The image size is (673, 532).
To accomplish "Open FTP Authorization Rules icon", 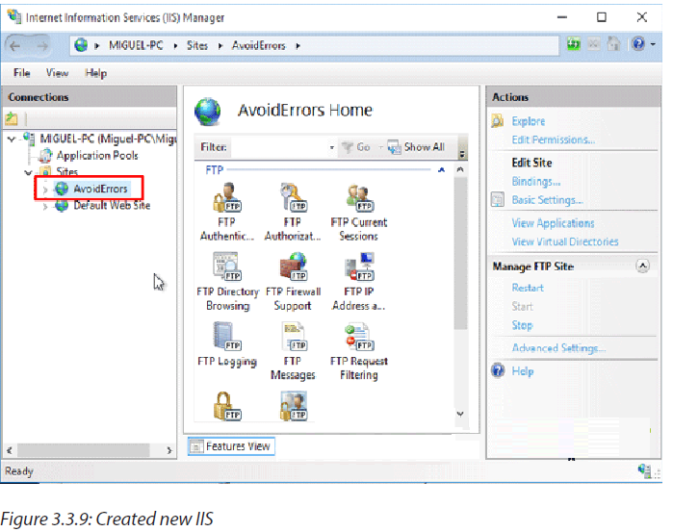I will (x=293, y=212).
